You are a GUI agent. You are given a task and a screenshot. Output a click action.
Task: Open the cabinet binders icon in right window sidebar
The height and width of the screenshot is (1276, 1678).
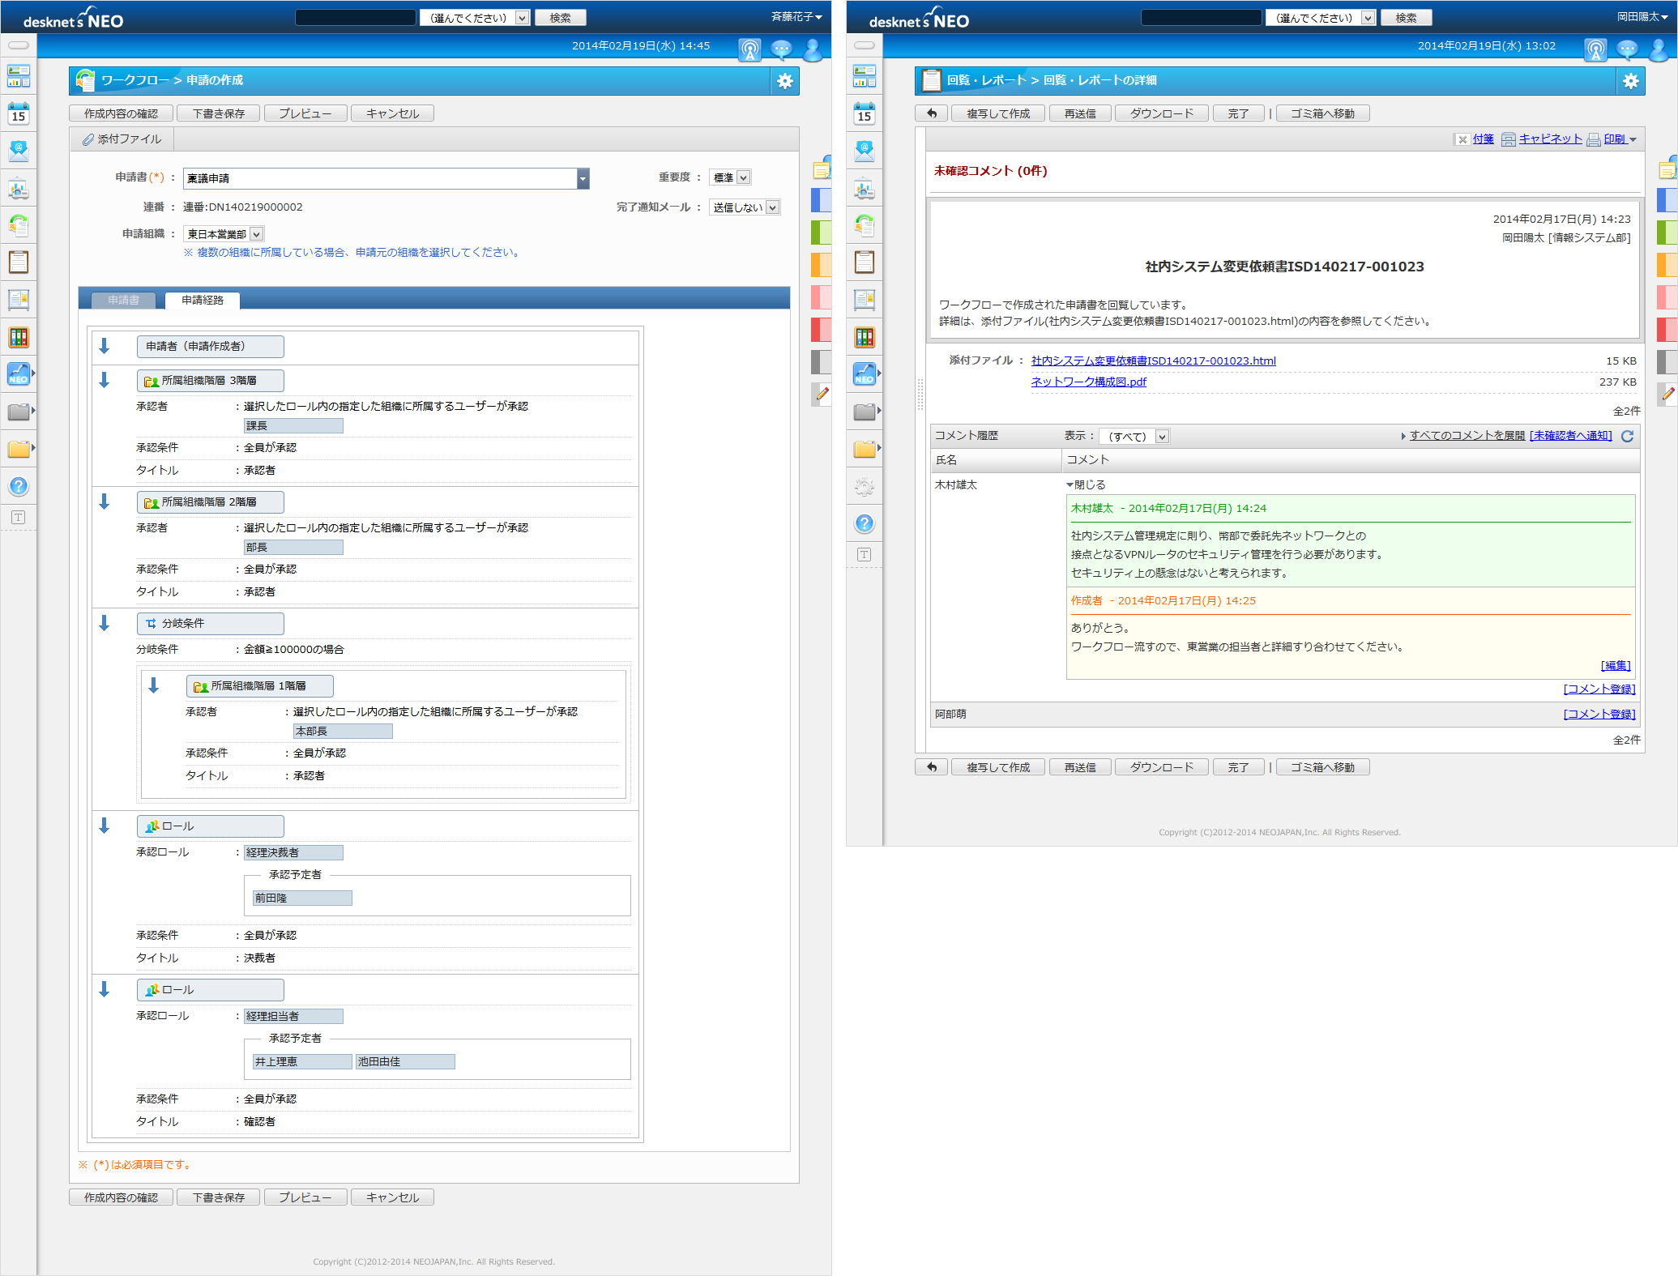(865, 337)
